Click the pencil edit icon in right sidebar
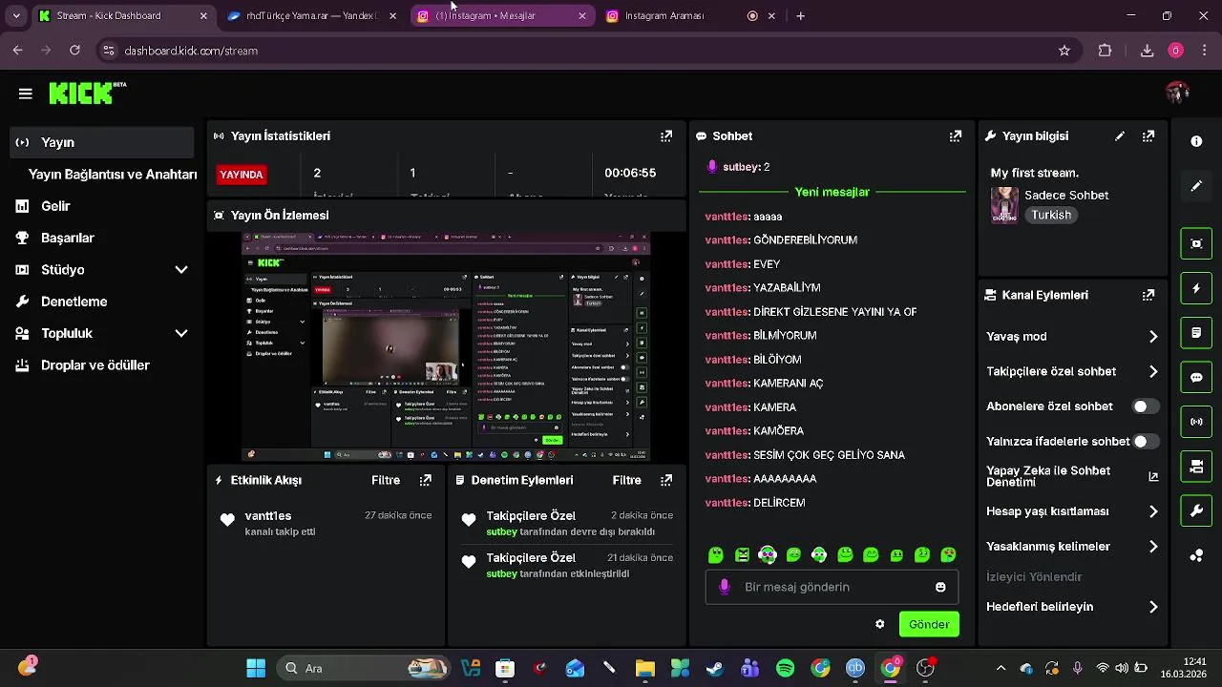The image size is (1222, 687). coord(1196,186)
